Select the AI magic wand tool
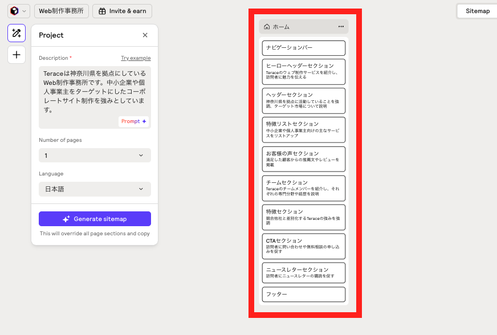497x335 pixels. (x=17, y=33)
